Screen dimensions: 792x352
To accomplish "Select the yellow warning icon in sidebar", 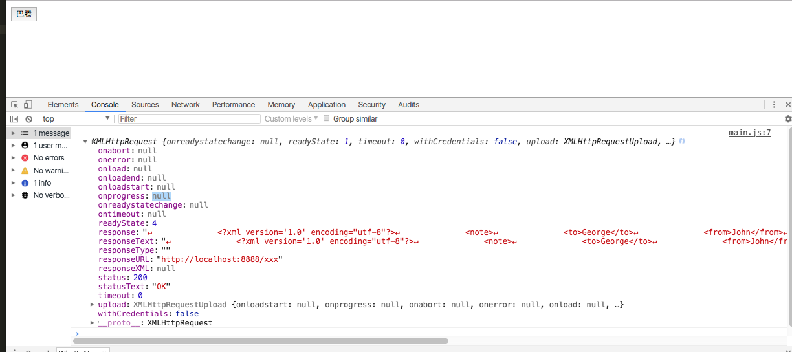I will pyautogui.click(x=25, y=171).
